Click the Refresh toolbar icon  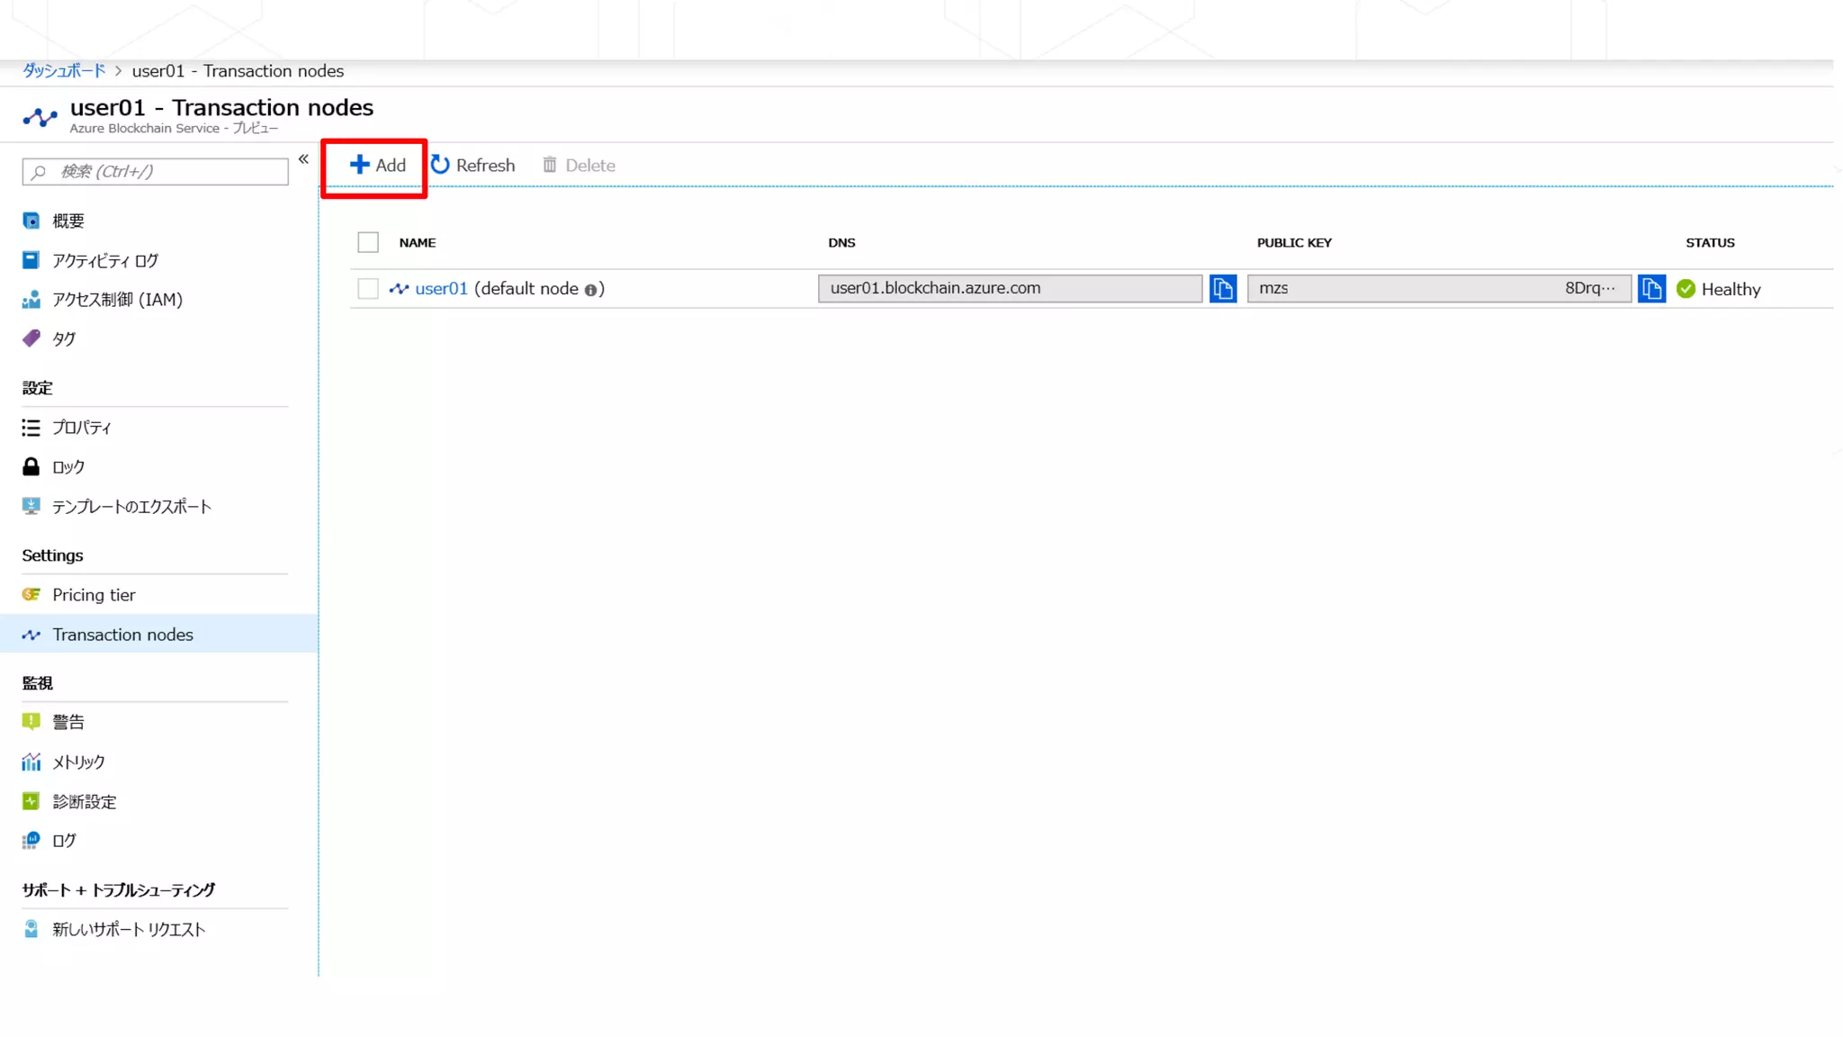tap(440, 165)
